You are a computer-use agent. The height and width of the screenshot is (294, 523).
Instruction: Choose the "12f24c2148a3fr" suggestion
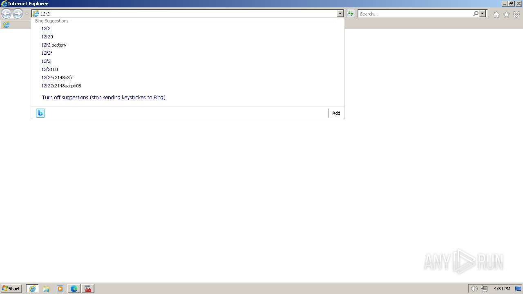click(x=188, y=78)
